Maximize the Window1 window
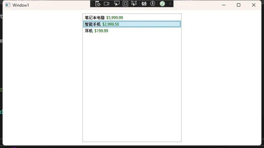This screenshot has height=148, width=264. click(239, 5)
